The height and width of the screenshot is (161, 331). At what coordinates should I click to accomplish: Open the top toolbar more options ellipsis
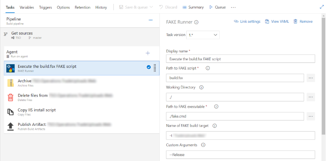pos(233,7)
